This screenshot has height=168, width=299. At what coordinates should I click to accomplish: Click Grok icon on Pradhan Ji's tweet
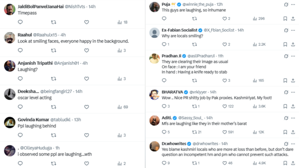(x=286, y=56)
